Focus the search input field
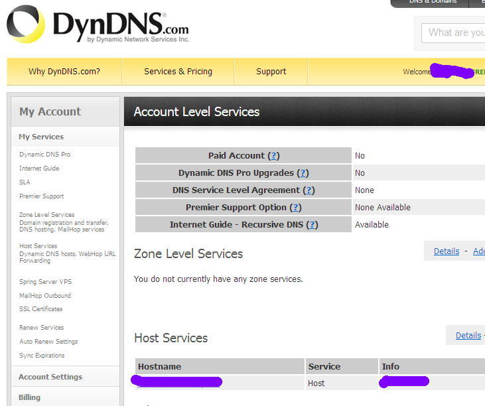Image resolution: width=485 pixels, height=406 pixels. [x=453, y=33]
